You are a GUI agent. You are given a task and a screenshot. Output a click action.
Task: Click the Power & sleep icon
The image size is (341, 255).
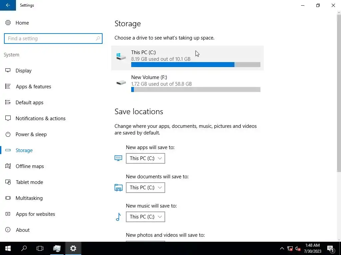[8, 134]
